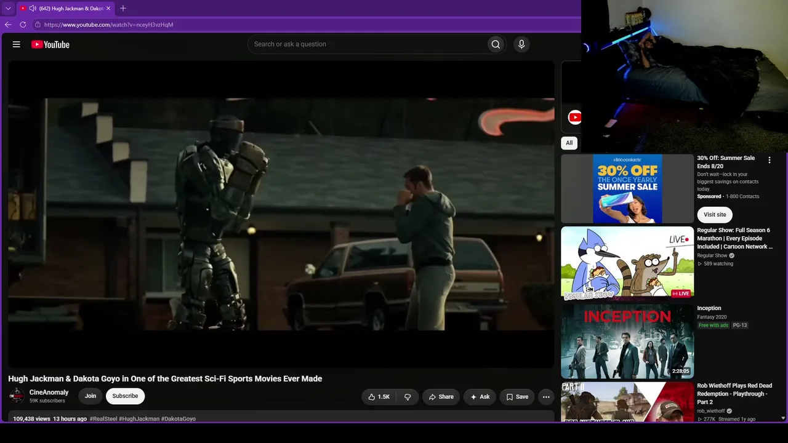
Task: Click the video title text
Action: pos(165,379)
